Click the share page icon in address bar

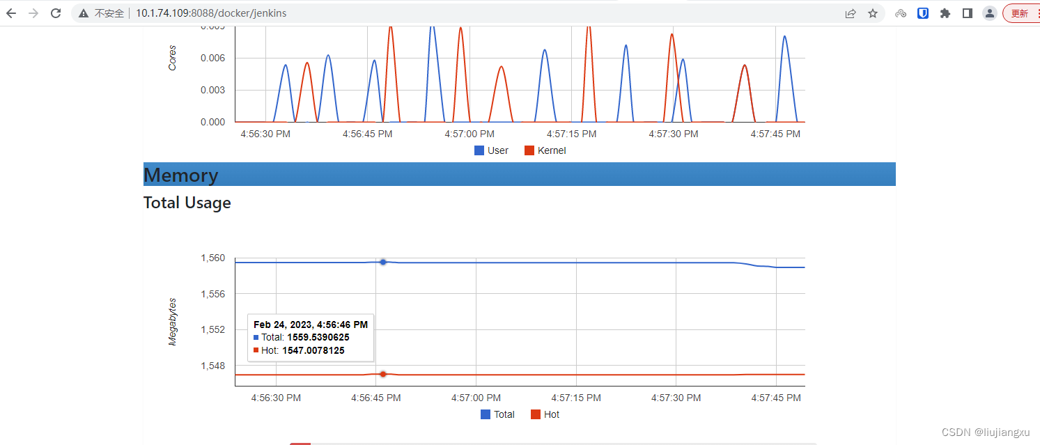[851, 13]
